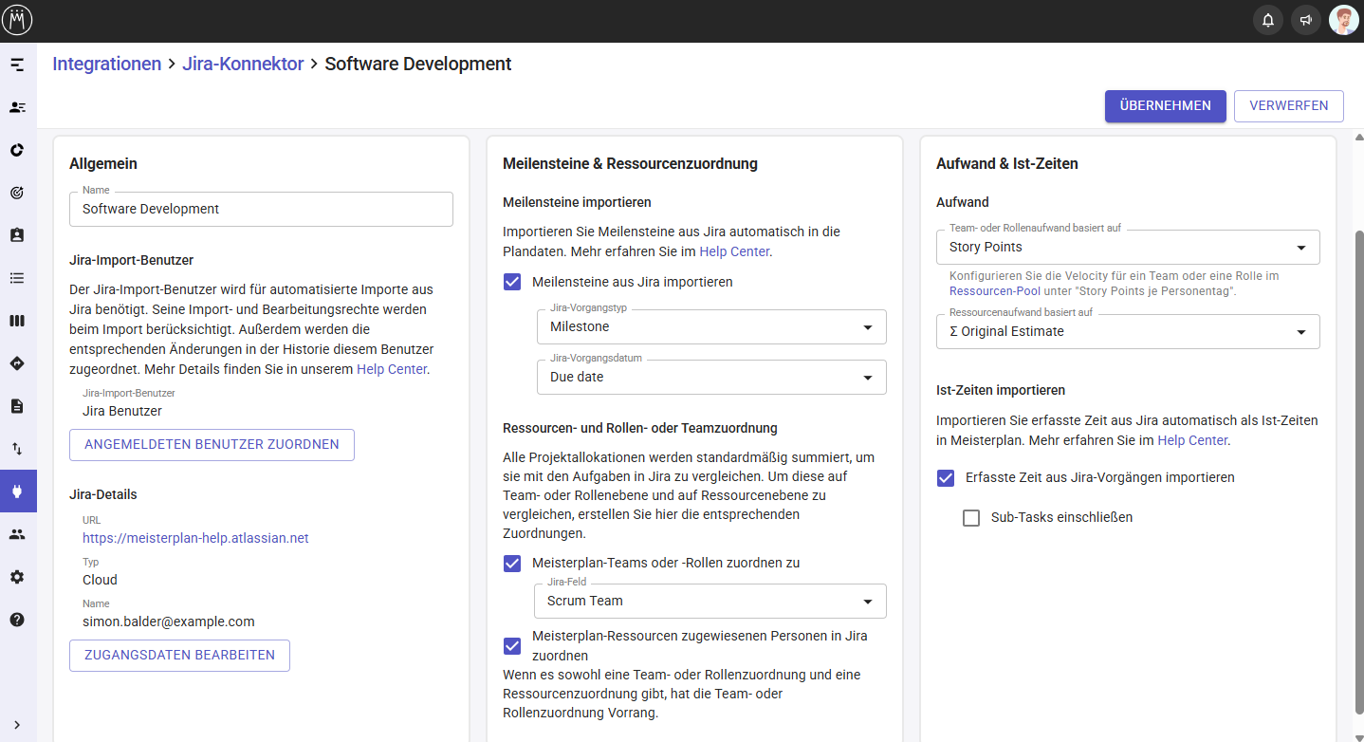Screen dimensions: 1364x742
Task: Click the Jira-Details subheading
Action: [x=103, y=494]
